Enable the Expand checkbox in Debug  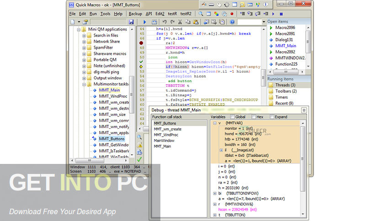pyautogui.click(x=272, y=117)
